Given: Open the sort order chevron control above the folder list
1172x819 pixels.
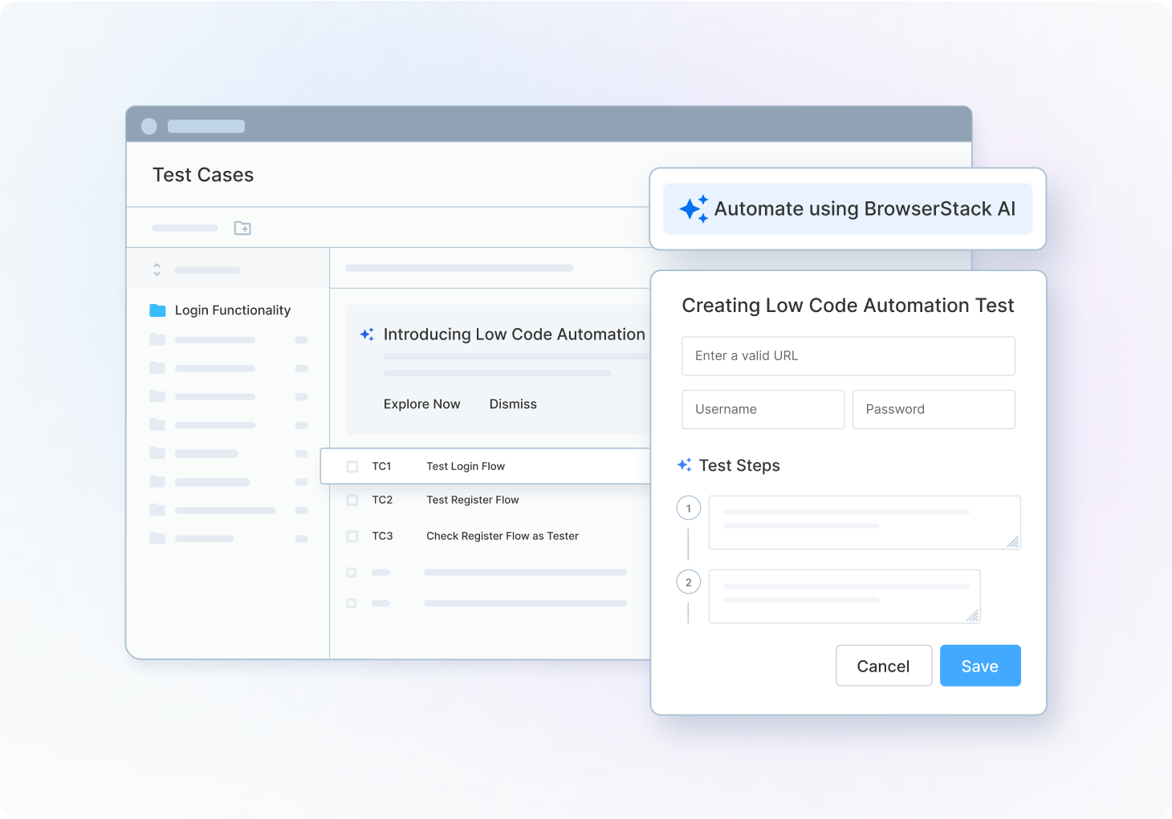Looking at the screenshot, I should (x=157, y=268).
